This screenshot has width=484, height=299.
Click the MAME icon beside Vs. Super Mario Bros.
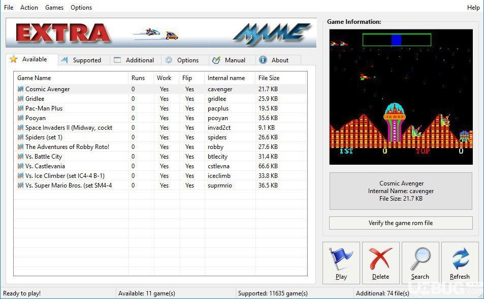[x=20, y=185]
